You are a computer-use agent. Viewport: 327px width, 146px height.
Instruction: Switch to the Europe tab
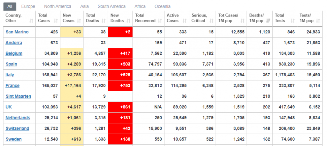tap(28, 7)
